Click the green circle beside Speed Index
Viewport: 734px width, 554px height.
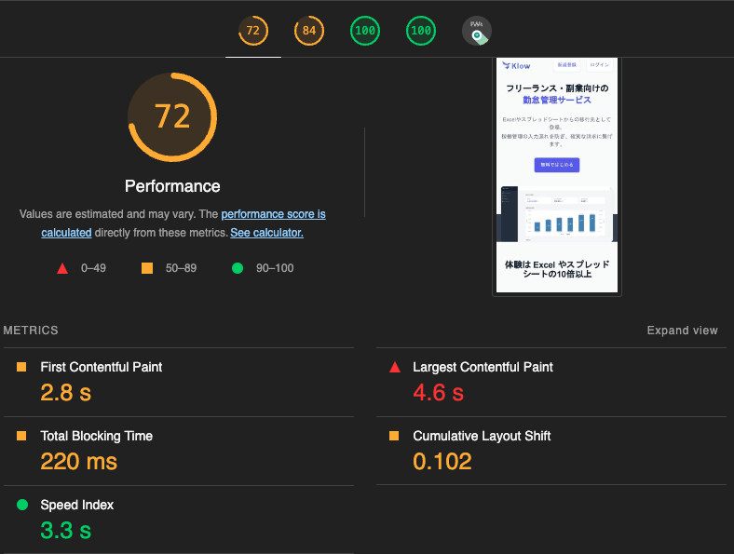coord(22,505)
